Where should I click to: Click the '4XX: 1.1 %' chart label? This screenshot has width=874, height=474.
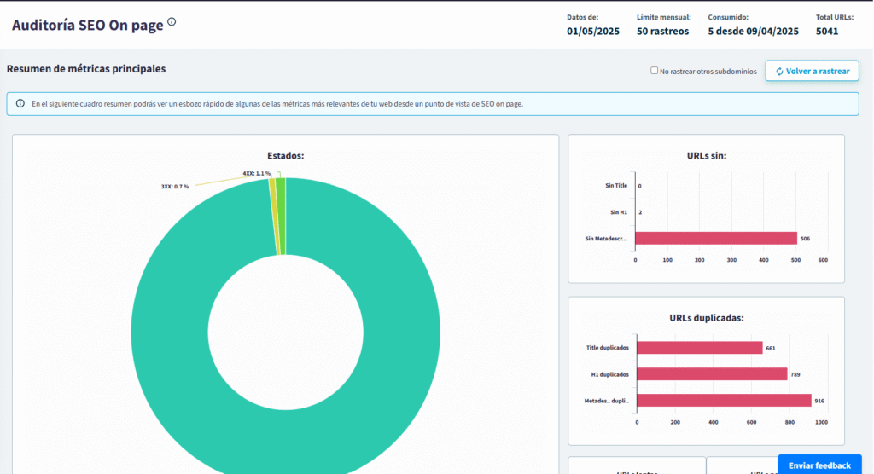click(x=256, y=173)
